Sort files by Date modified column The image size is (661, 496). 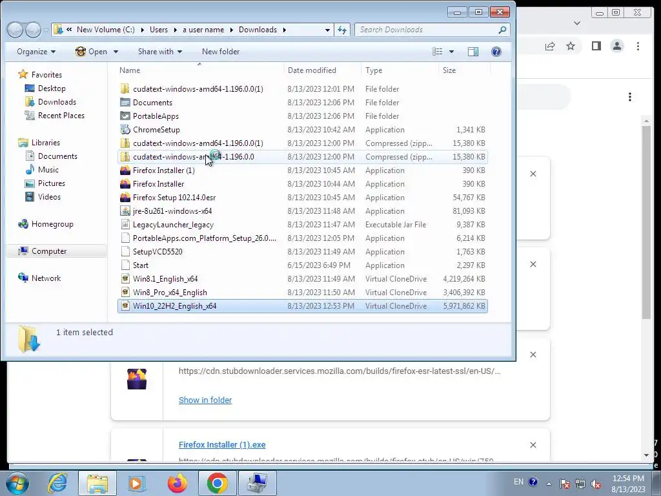click(x=323, y=70)
